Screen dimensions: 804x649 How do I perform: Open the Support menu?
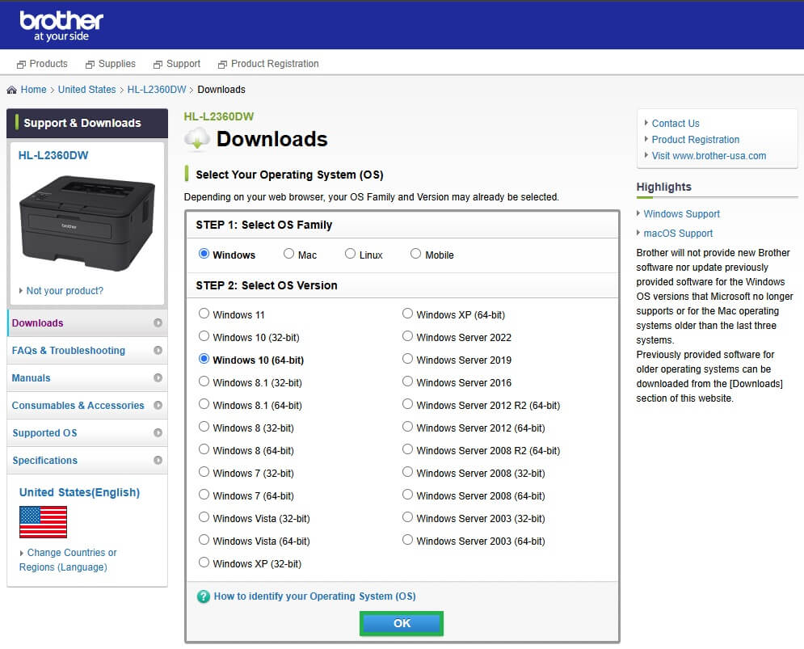click(183, 64)
